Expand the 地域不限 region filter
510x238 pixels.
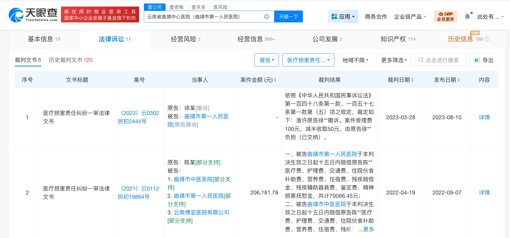click(355, 60)
